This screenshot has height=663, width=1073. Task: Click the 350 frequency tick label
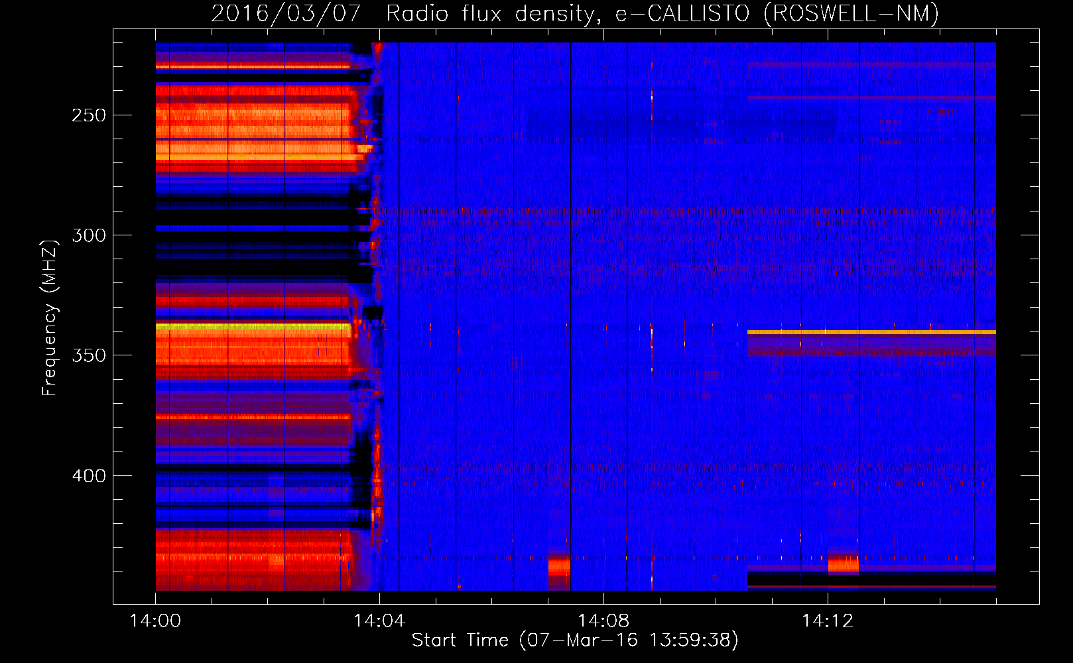pos(89,355)
